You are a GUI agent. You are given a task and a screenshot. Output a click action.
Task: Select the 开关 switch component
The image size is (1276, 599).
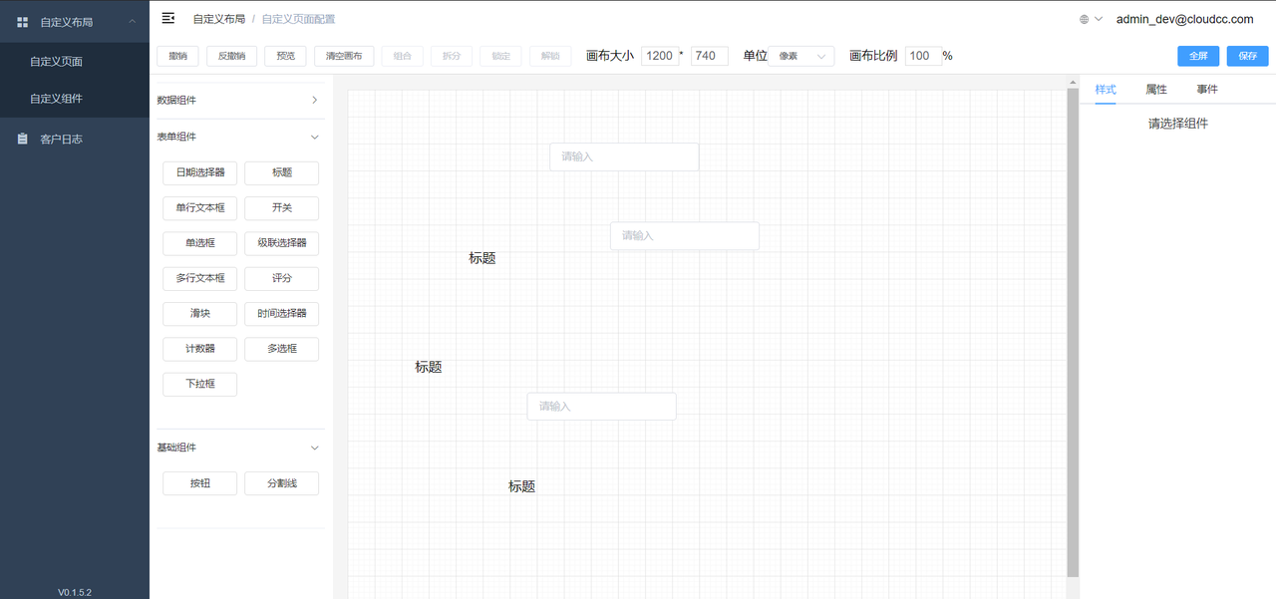281,207
